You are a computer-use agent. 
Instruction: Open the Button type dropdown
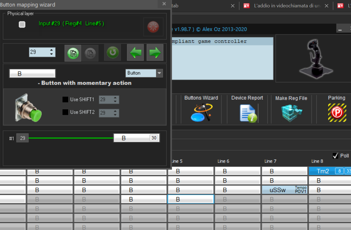[159, 73]
